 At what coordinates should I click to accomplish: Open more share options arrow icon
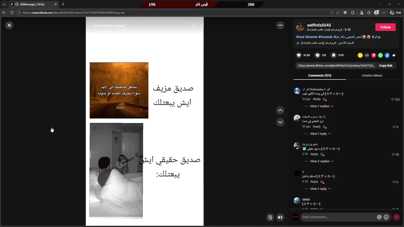394,55
